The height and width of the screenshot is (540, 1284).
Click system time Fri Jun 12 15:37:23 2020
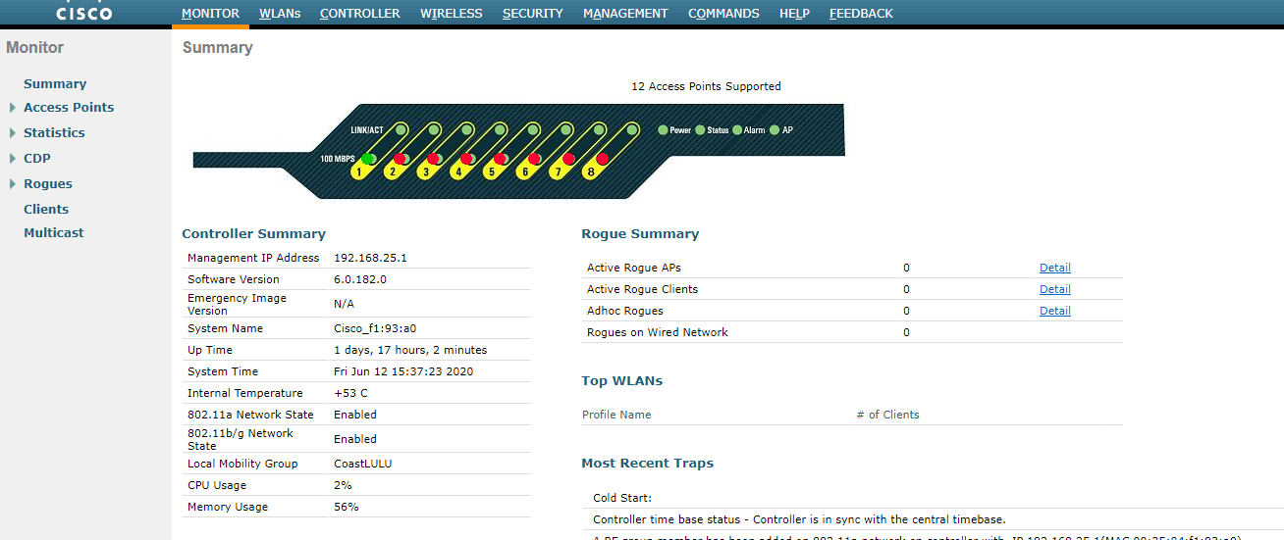(403, 371)
